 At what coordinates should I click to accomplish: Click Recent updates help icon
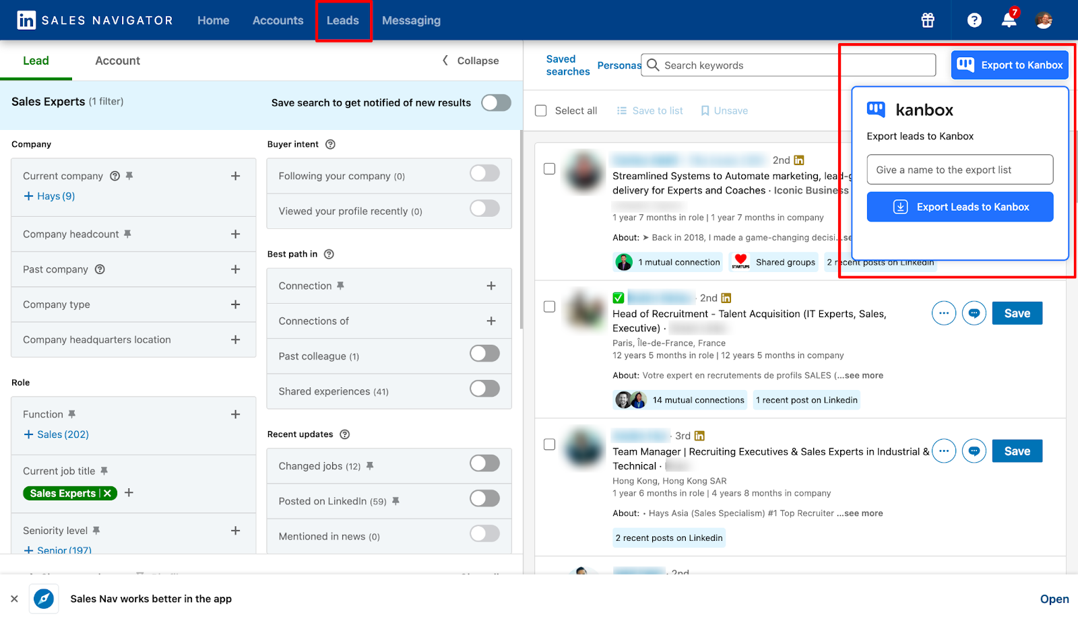point(345,434)
